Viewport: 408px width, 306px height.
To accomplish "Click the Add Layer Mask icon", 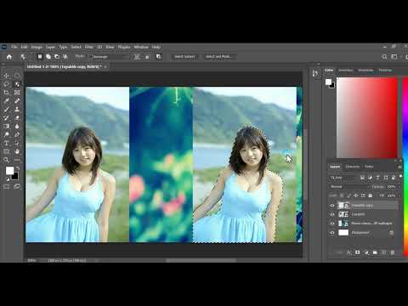I will pos(358,252).
